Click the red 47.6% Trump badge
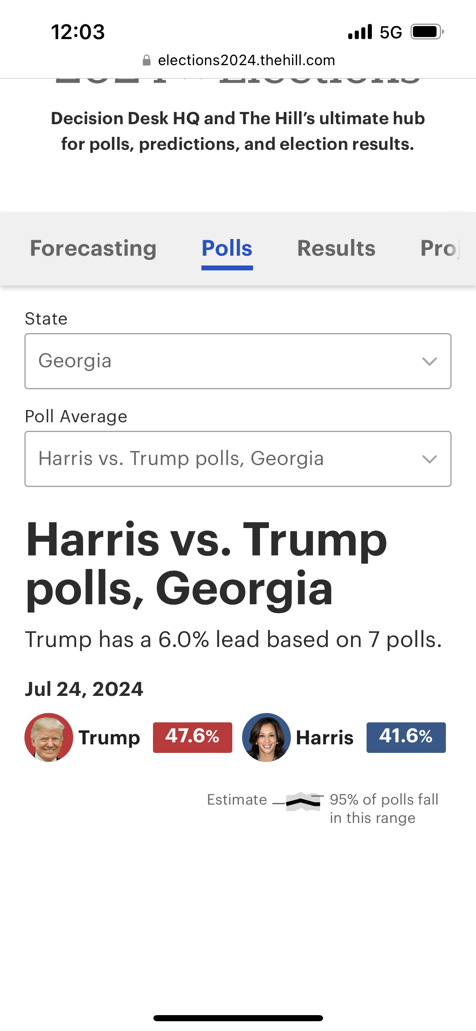Image resolution: width=476 pixels, height=1031 pixels. (192, 737)
